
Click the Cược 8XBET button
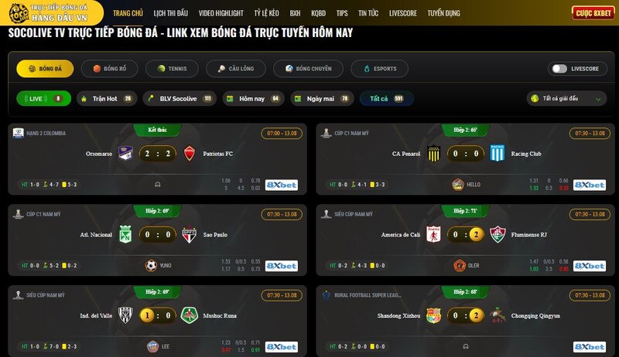[x=593, y=13]
